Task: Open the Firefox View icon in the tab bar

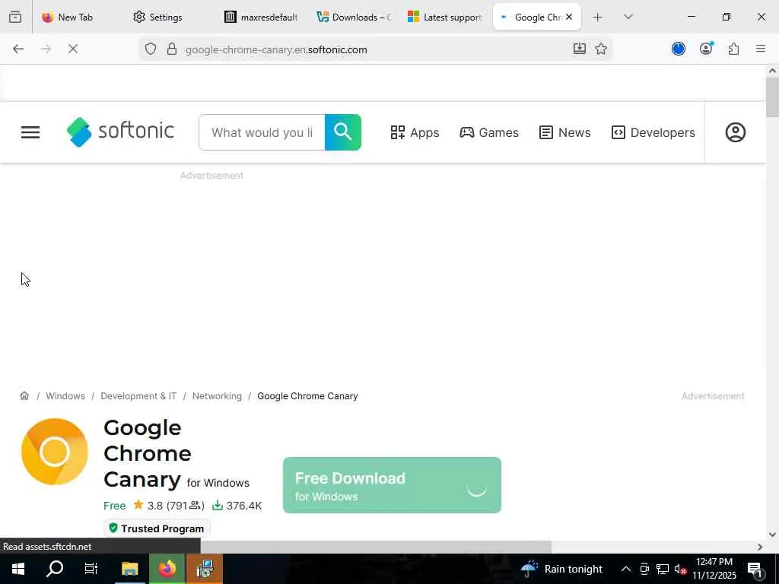Action: click(x=15, y=17)
